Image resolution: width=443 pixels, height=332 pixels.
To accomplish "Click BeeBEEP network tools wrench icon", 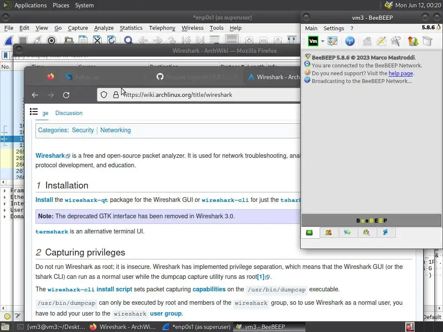I will pos(396,41).
